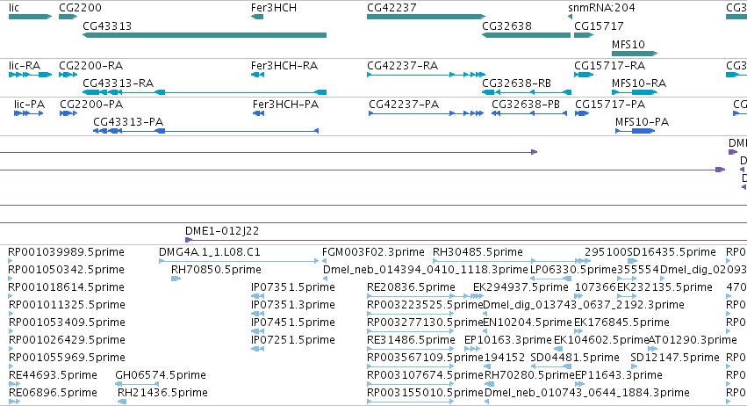Select the snmRNA:204 small arrow glyph

click(x=570, y=17)
